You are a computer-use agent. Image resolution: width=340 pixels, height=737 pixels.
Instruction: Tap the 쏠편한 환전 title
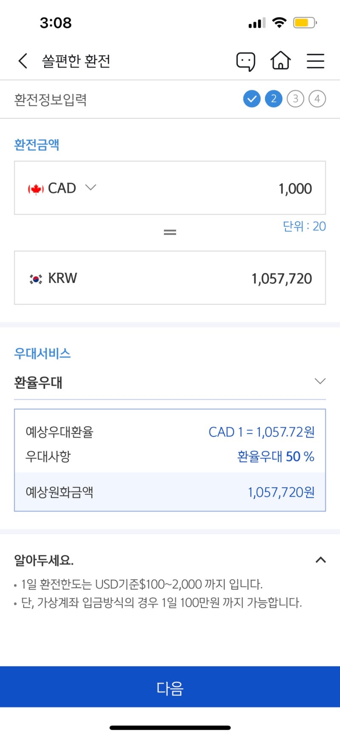point(75,60)
